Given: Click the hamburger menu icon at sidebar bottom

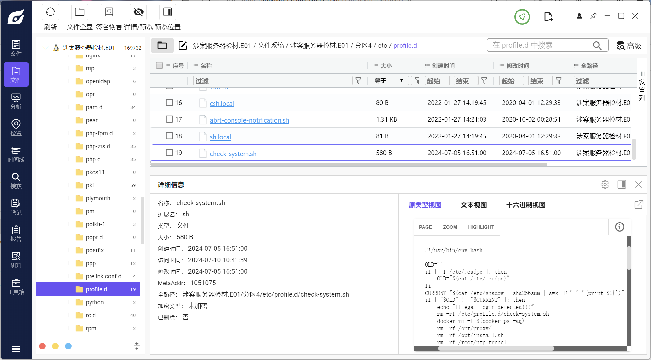Looking at the screenshot, I should point(16,349).
